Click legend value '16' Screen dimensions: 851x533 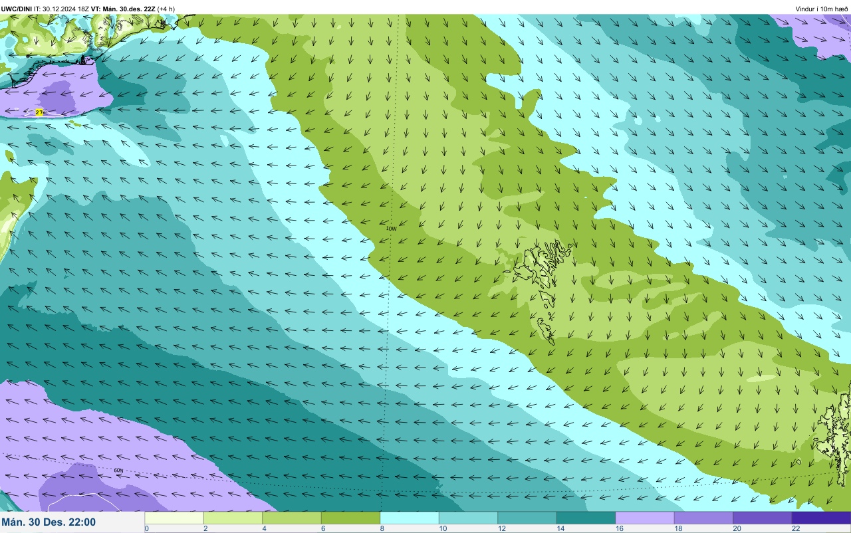[619, 528]
